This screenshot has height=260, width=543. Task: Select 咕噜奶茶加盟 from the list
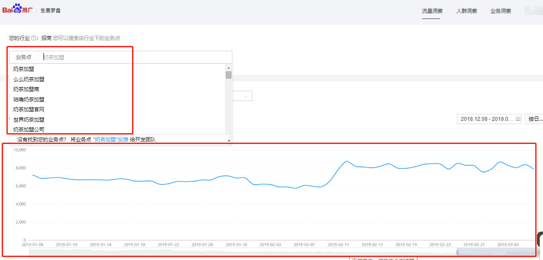(29, 99)
